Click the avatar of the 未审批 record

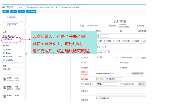pyautogui.click(x=5, y=96)
